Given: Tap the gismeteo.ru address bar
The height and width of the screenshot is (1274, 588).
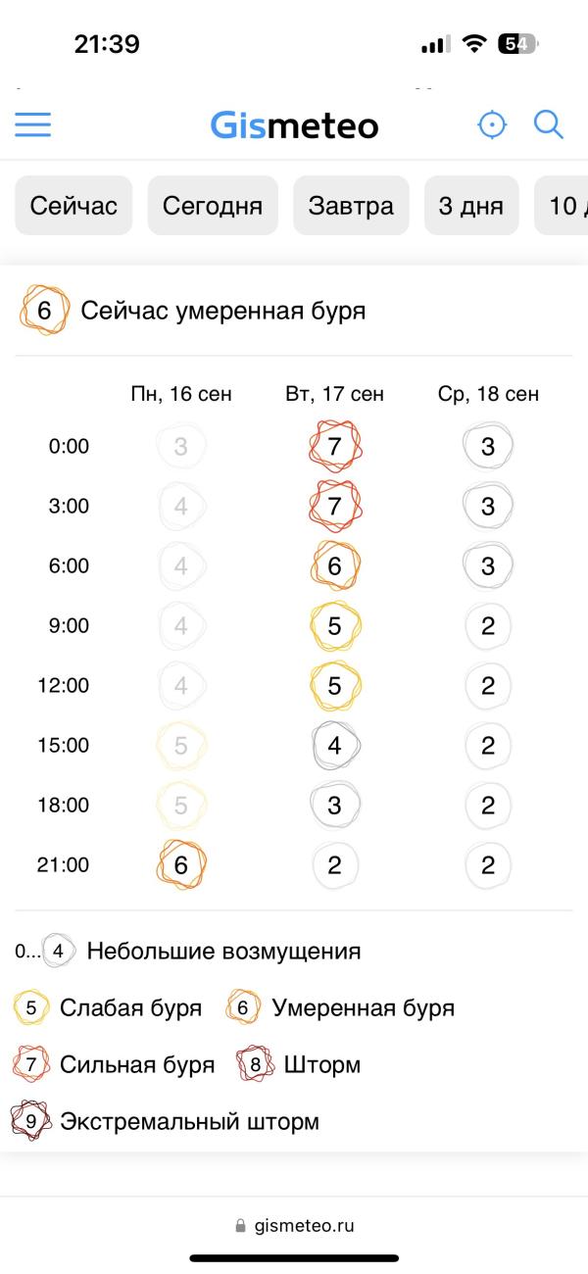Looking at the screenshot, I should click(x=294, y=1225).
